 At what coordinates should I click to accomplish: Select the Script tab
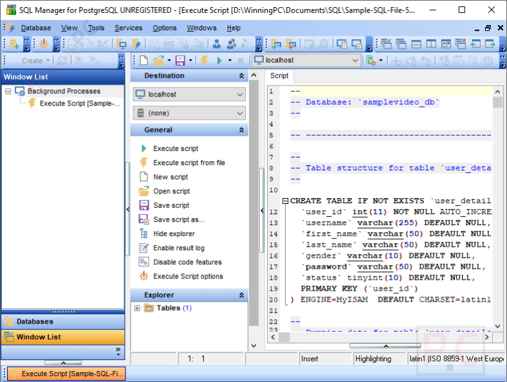[279, 76]
